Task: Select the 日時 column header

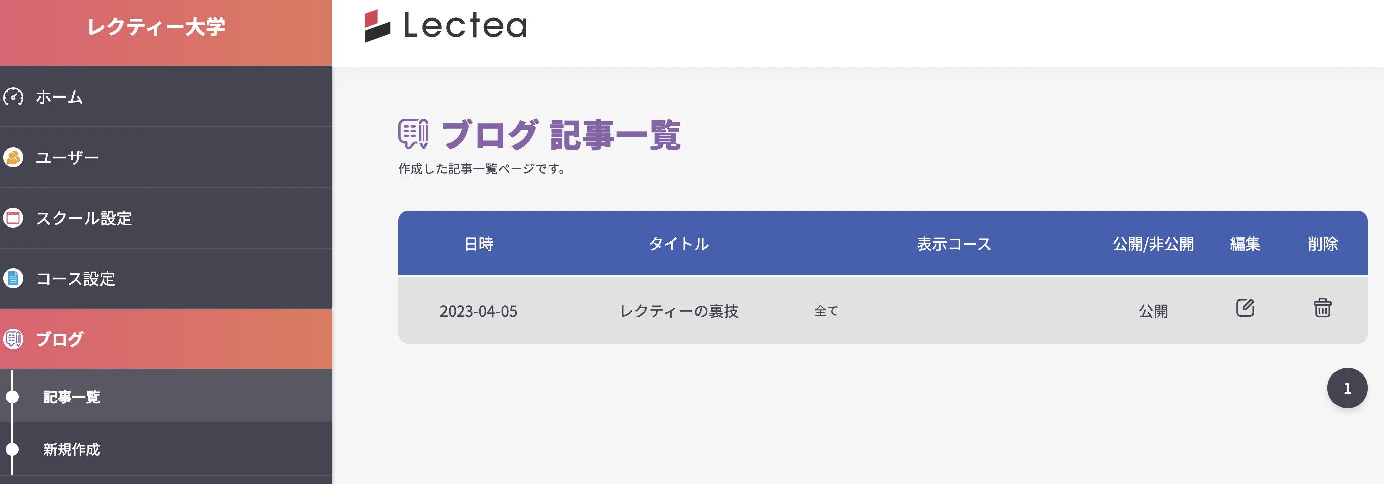Action: (480, 244)
